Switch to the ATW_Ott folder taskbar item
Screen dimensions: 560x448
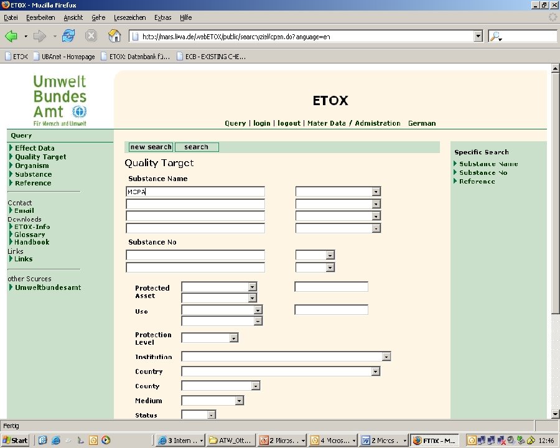pyautogui.click(x=231, y=441)
